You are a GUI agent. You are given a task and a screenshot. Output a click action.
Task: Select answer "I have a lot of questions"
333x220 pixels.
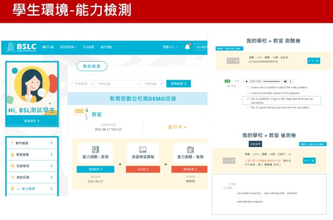coord(248,87)
